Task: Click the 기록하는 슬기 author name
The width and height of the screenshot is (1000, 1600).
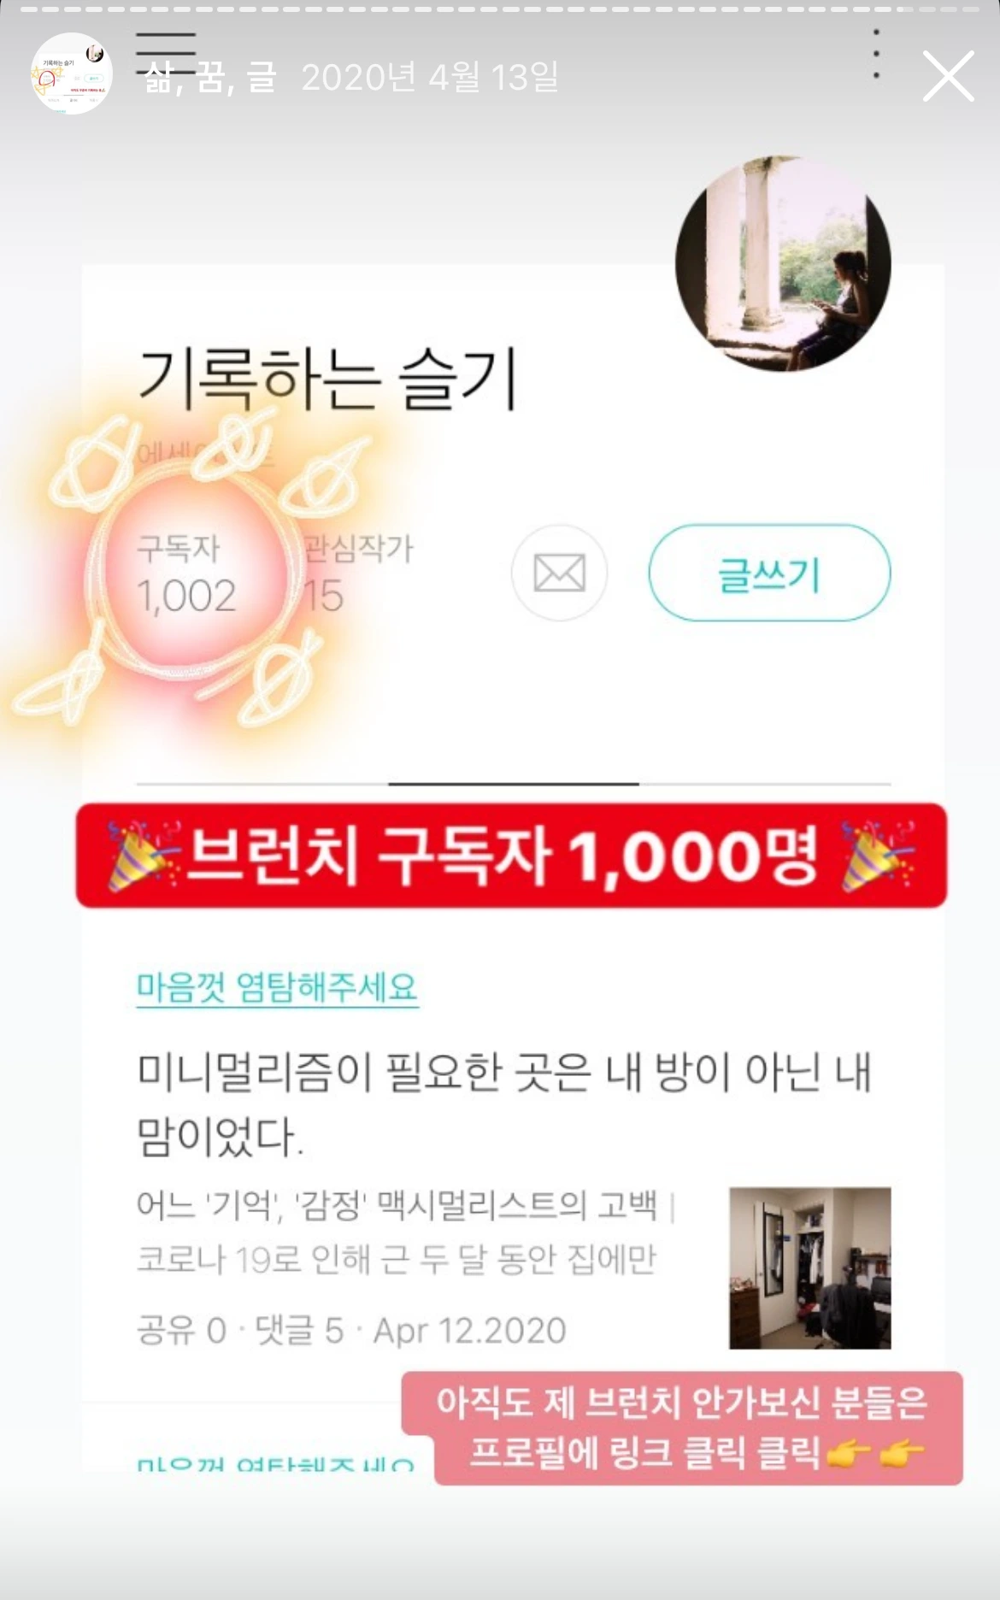Action: [x=327, y=380]
